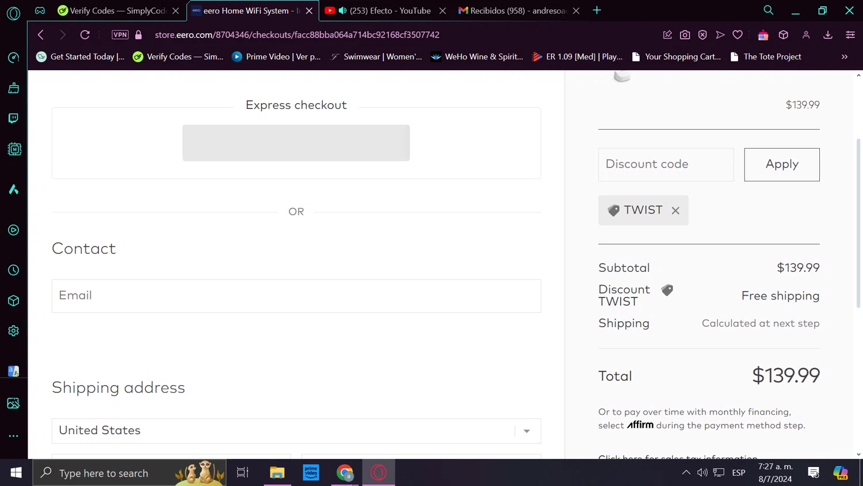Click page address URL bar
The height and width of the screenshot is (486, 863).
coord(297,35)
